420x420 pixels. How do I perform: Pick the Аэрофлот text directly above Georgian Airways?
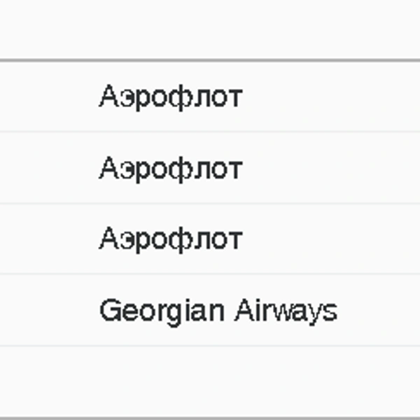pyautogui.click(x=171, y=239)
